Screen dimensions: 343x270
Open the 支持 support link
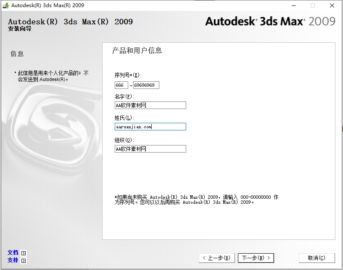click(x=13, y=260)
